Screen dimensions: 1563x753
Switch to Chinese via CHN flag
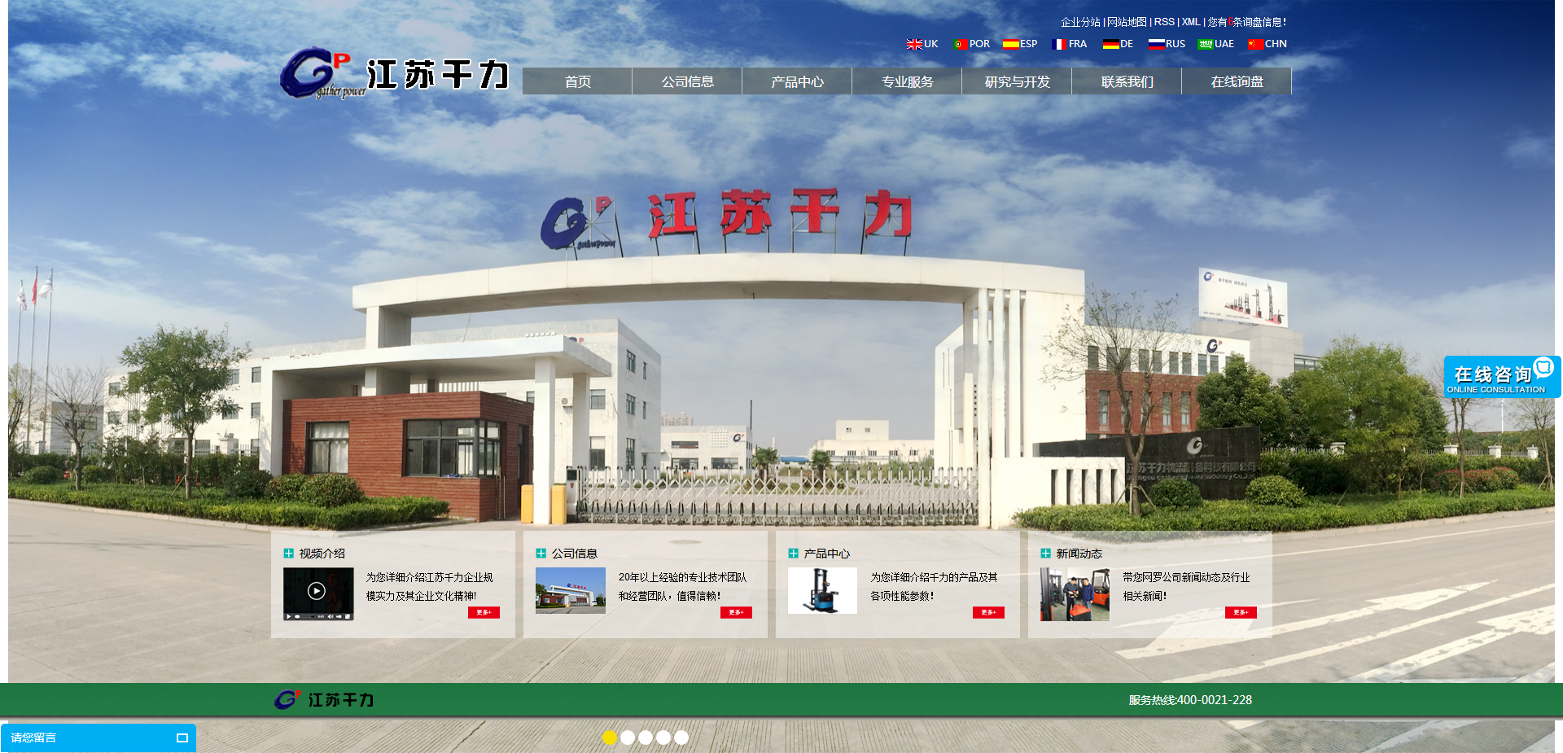(1255, 44)
